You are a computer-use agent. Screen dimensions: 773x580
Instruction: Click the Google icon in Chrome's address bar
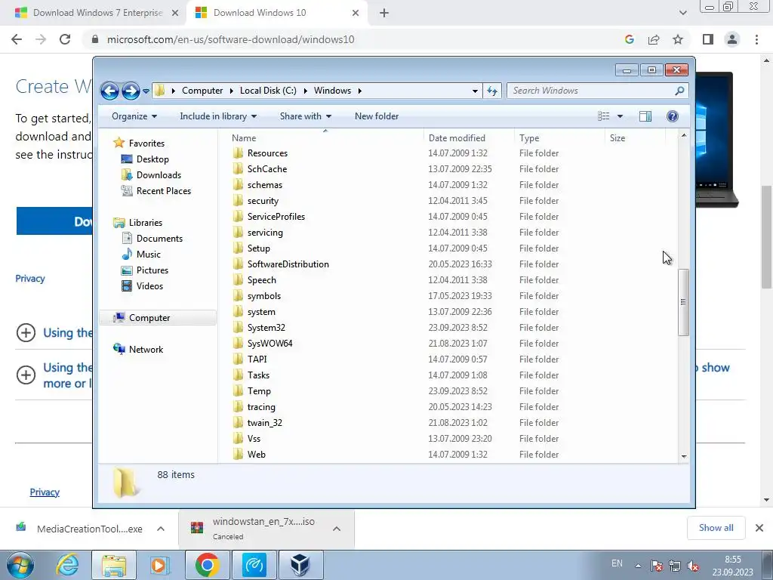[629, 39]
